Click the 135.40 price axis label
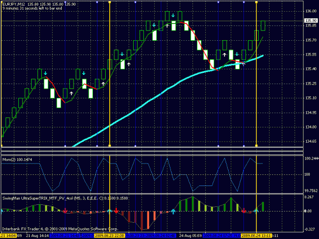The image size is (319, 239). click(x=311, y=69)
